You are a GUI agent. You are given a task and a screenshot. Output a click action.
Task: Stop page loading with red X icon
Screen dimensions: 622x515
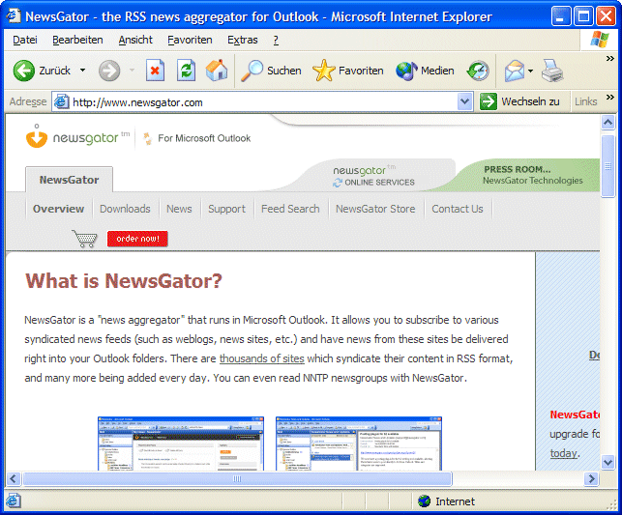pyautogui.click(x=155, y=71)
